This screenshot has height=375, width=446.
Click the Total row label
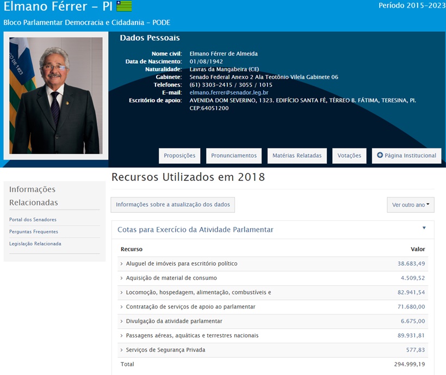pos(127,364)
